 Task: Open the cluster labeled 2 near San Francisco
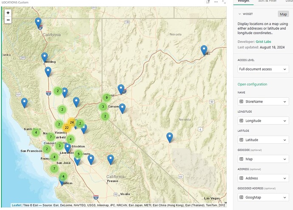click(x=47, y=149)
